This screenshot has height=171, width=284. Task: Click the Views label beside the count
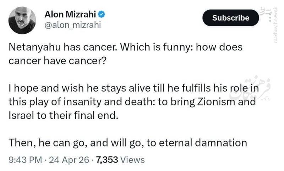pos(132,160)
